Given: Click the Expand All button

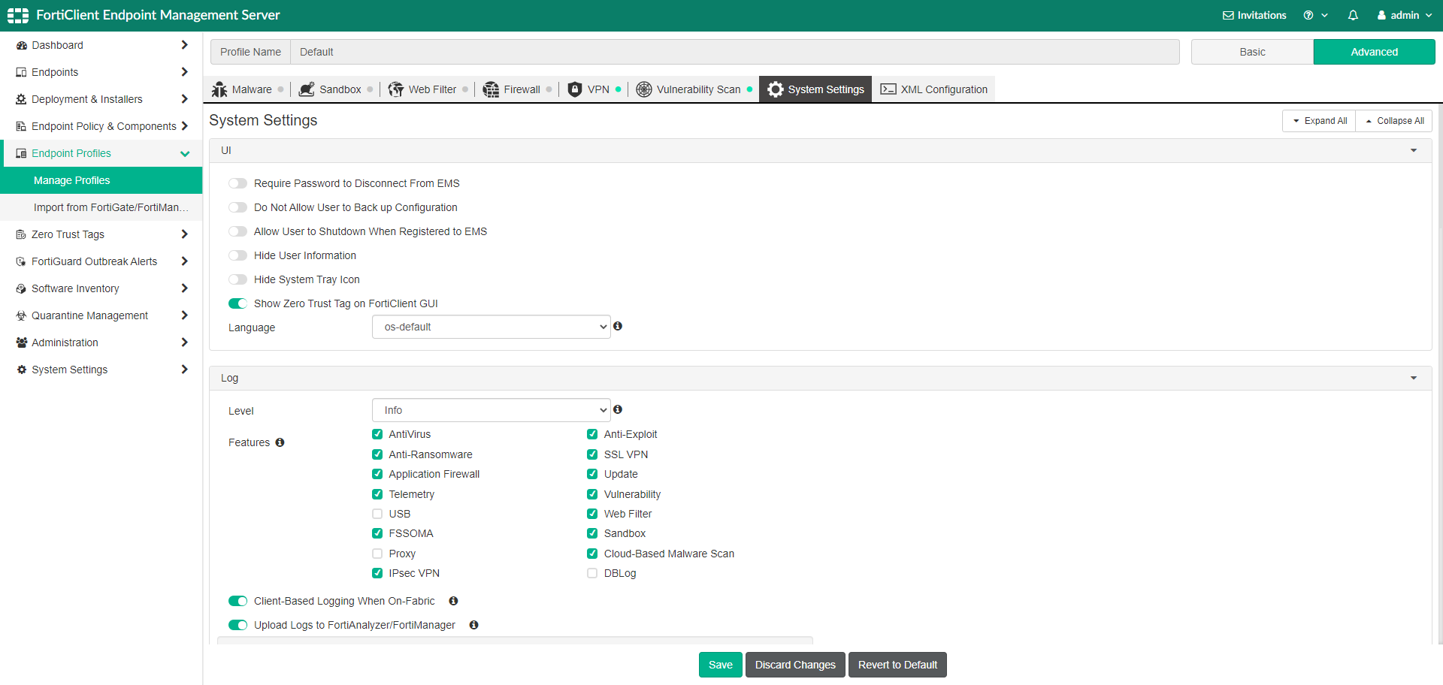Looking at the screenshot, I should pyautogui.click(x=1319, y=121).
